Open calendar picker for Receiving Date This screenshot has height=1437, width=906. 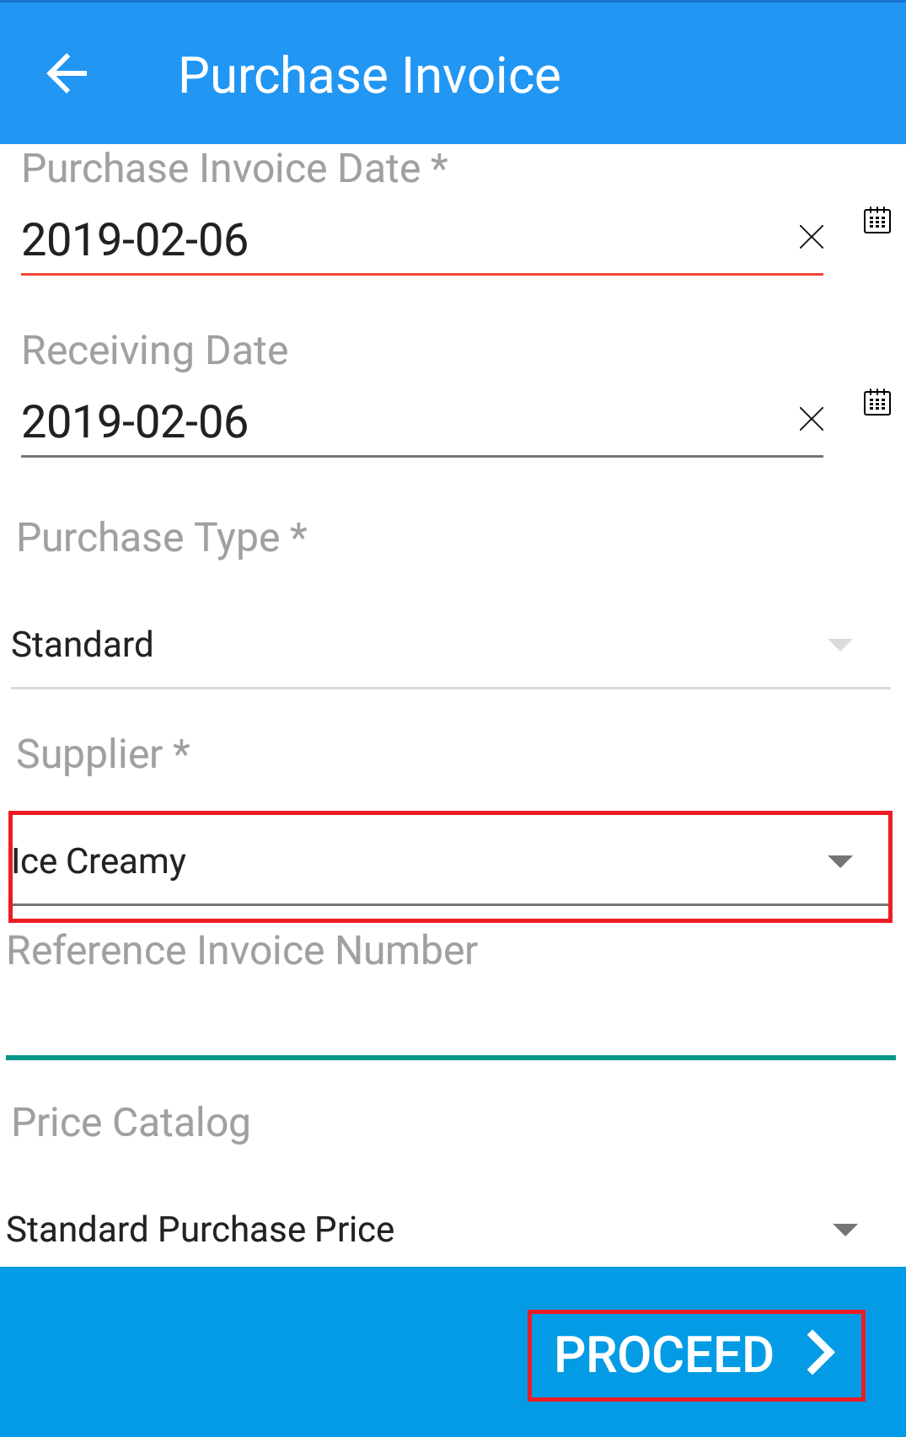tap(877, 402)
